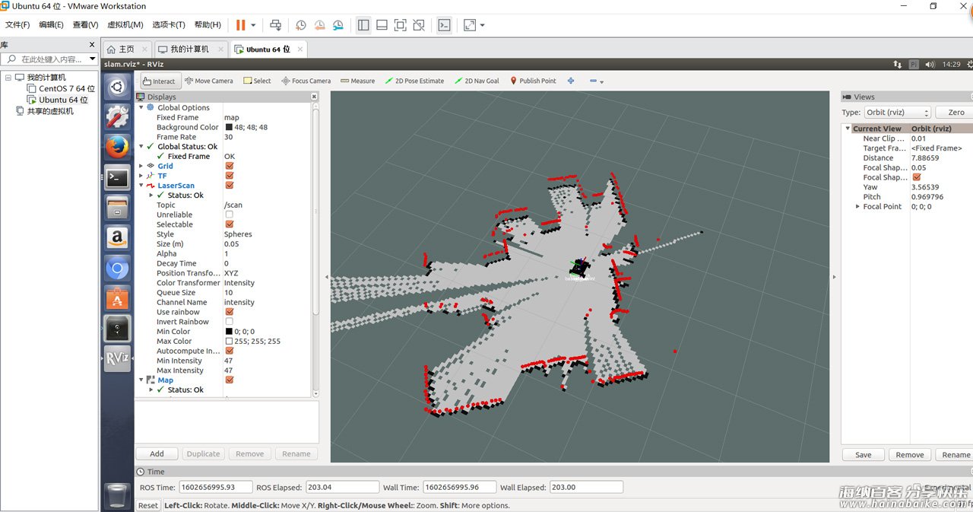
Task: Open the view Type Orbit dropdown
Action: [x=898, y=112]
